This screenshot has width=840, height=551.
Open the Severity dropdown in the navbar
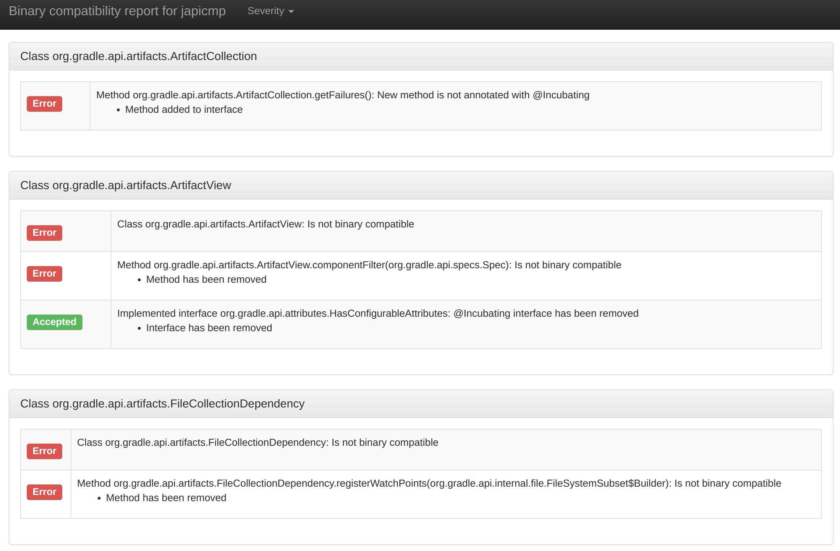[x=266, y=11]
